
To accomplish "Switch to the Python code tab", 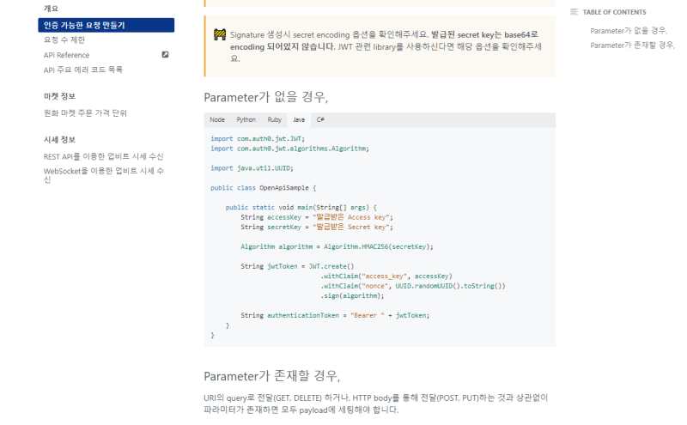I will (x=246, y=119).
